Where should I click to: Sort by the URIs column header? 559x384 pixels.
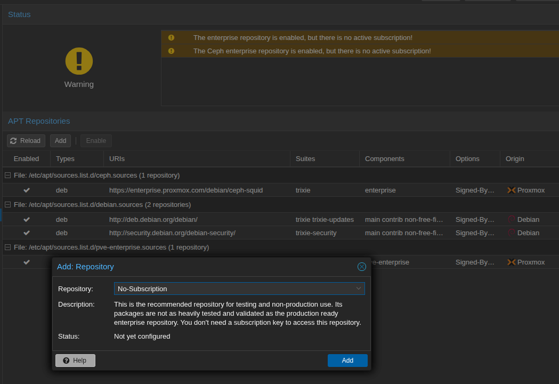click(x=117, y=159)
